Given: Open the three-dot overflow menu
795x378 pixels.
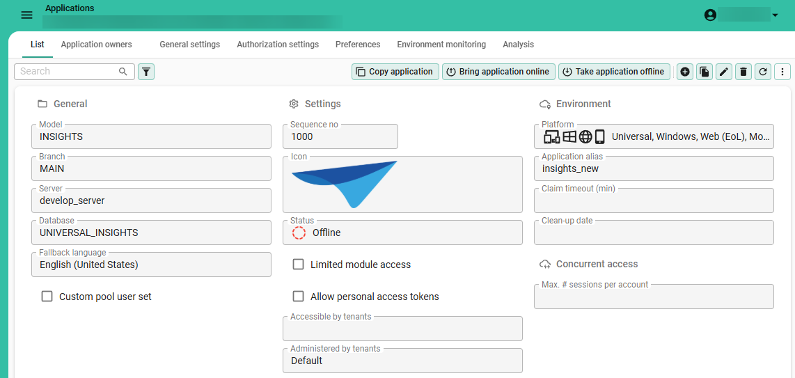Looking at the screenshot, I should coord(782,72).
